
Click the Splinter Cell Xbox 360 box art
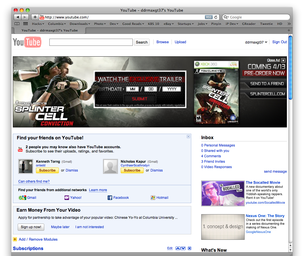[216, 92]
